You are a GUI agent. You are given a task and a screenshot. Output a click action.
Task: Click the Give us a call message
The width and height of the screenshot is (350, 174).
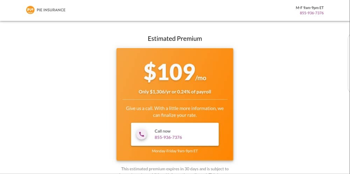pos(175,108)
